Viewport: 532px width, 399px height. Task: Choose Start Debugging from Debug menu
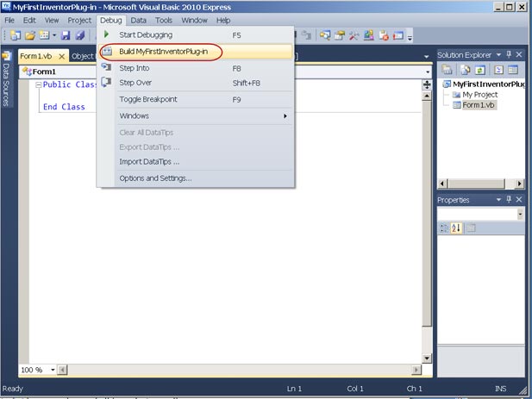coord(146,34)
